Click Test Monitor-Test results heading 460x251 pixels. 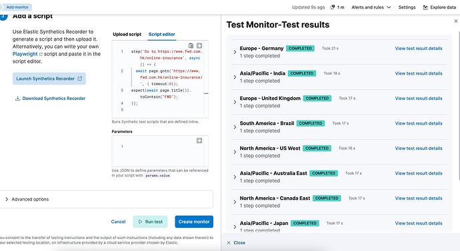[278, 25]
